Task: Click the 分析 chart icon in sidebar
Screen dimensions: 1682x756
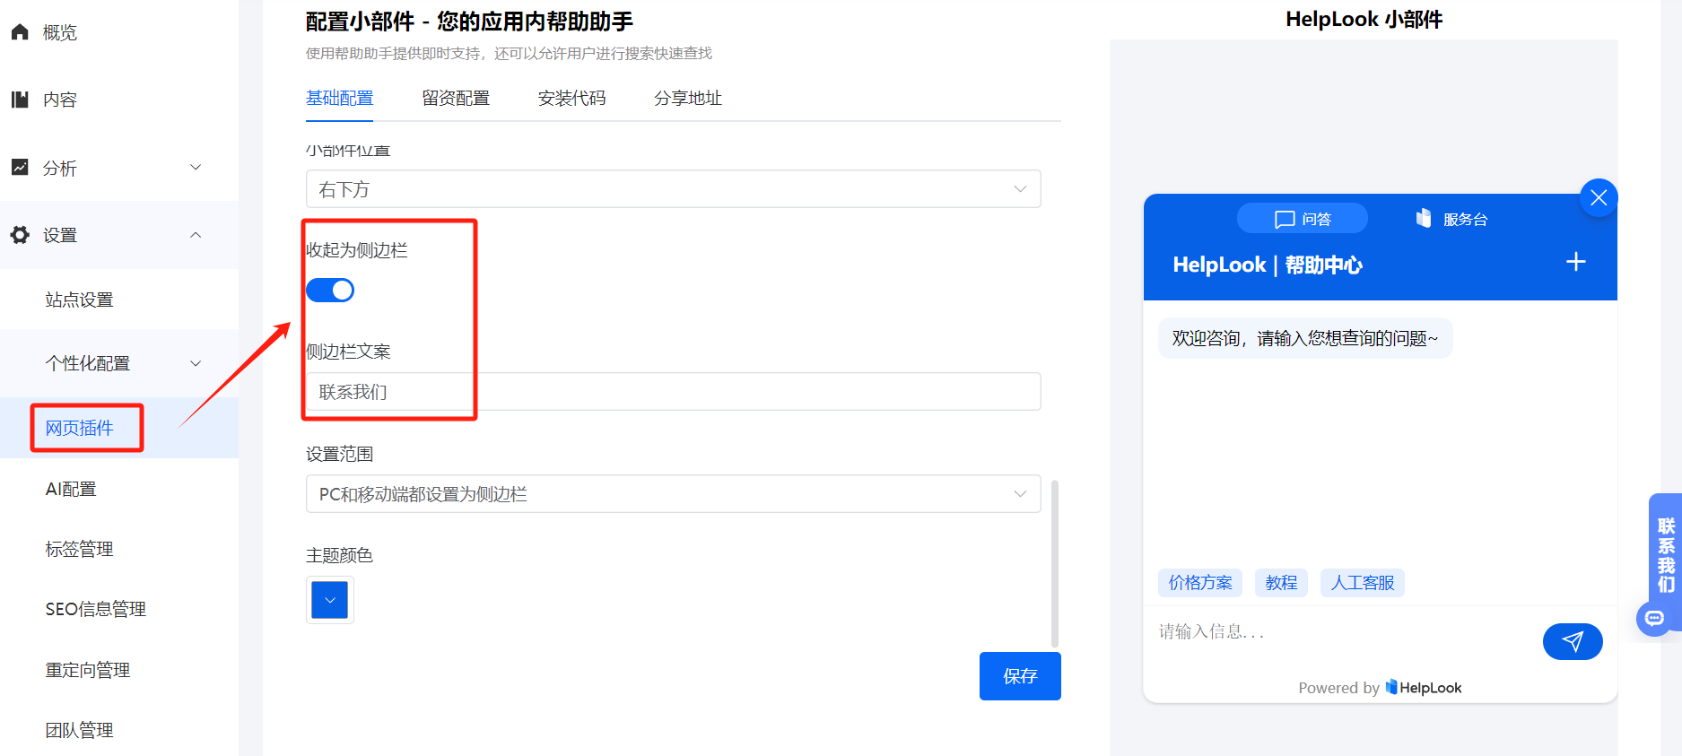Action: [20, 167]
